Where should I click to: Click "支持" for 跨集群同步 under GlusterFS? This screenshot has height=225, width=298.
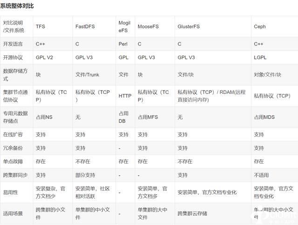tap(183, 175)
